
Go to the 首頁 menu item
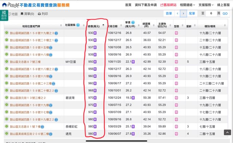point(128,5)
